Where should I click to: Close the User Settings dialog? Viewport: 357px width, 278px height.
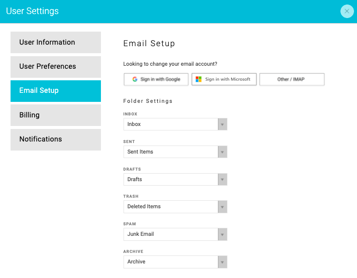coord(347,11)
